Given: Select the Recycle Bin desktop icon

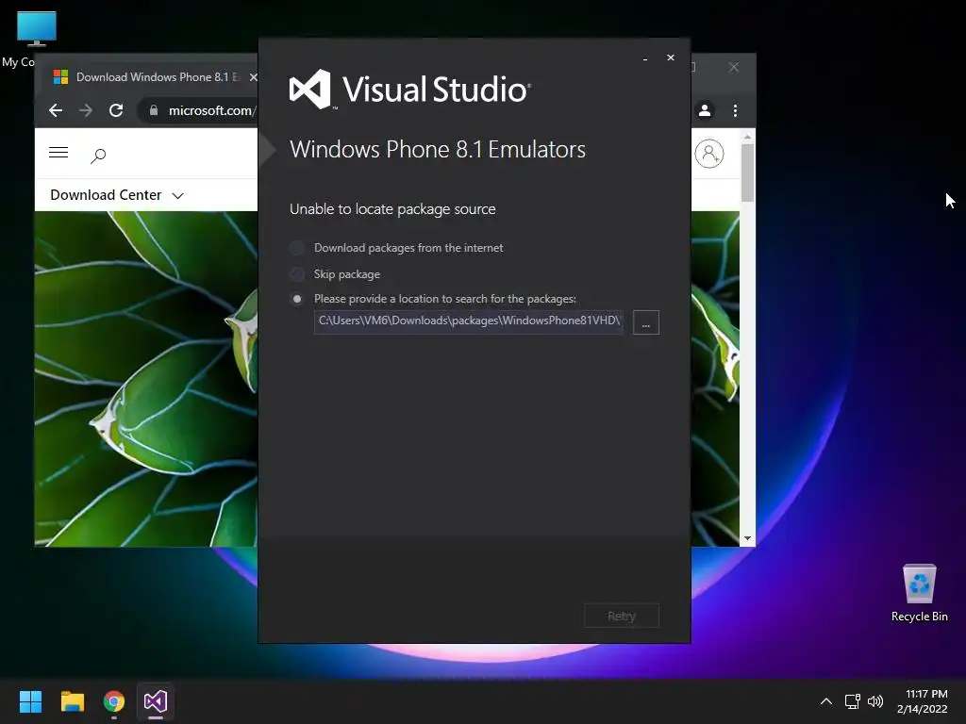Looking at the screenshot, I should (919, 592).
